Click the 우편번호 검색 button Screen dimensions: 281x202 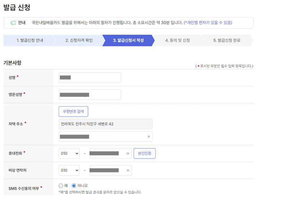pos(73,112)
